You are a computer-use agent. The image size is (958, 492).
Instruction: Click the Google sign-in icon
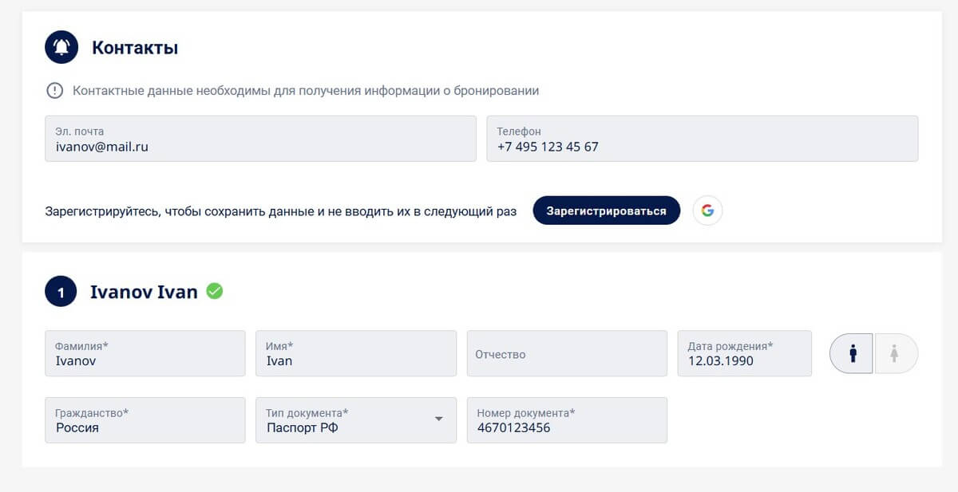[x=707, y=211]
